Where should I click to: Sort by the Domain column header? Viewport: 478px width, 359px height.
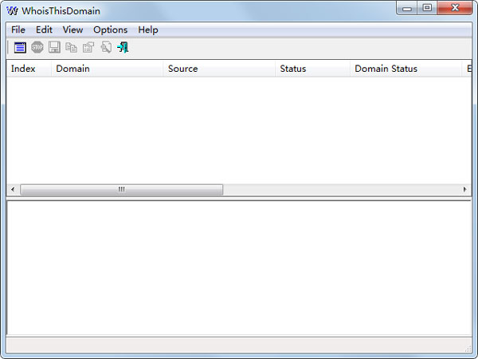pyautogui.click(x=107, y=69)
